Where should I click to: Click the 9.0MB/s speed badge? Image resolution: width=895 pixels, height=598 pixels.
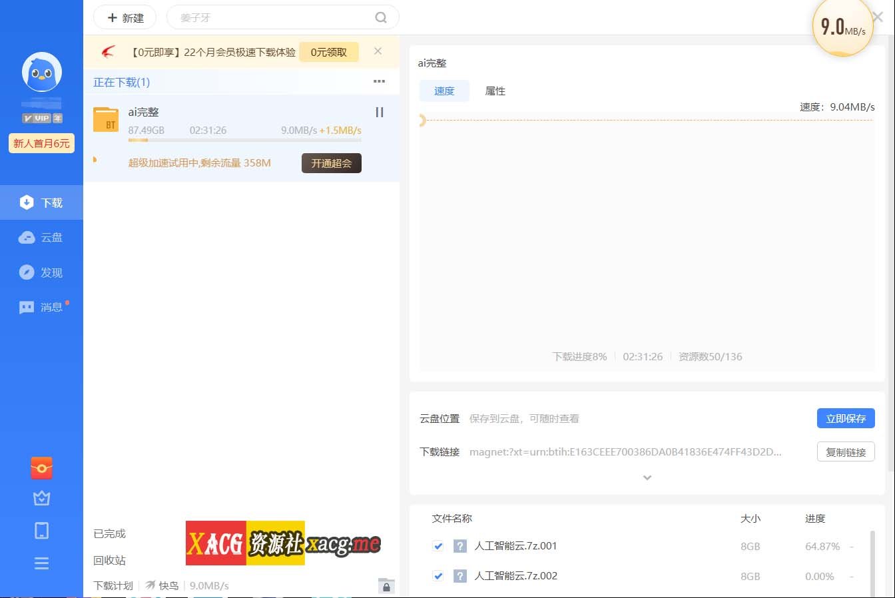click(842, 27)
